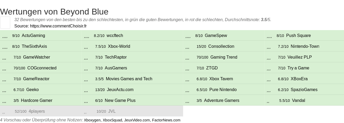
Task: Click the Veuillez PLP entry
Action: [300, 57]
